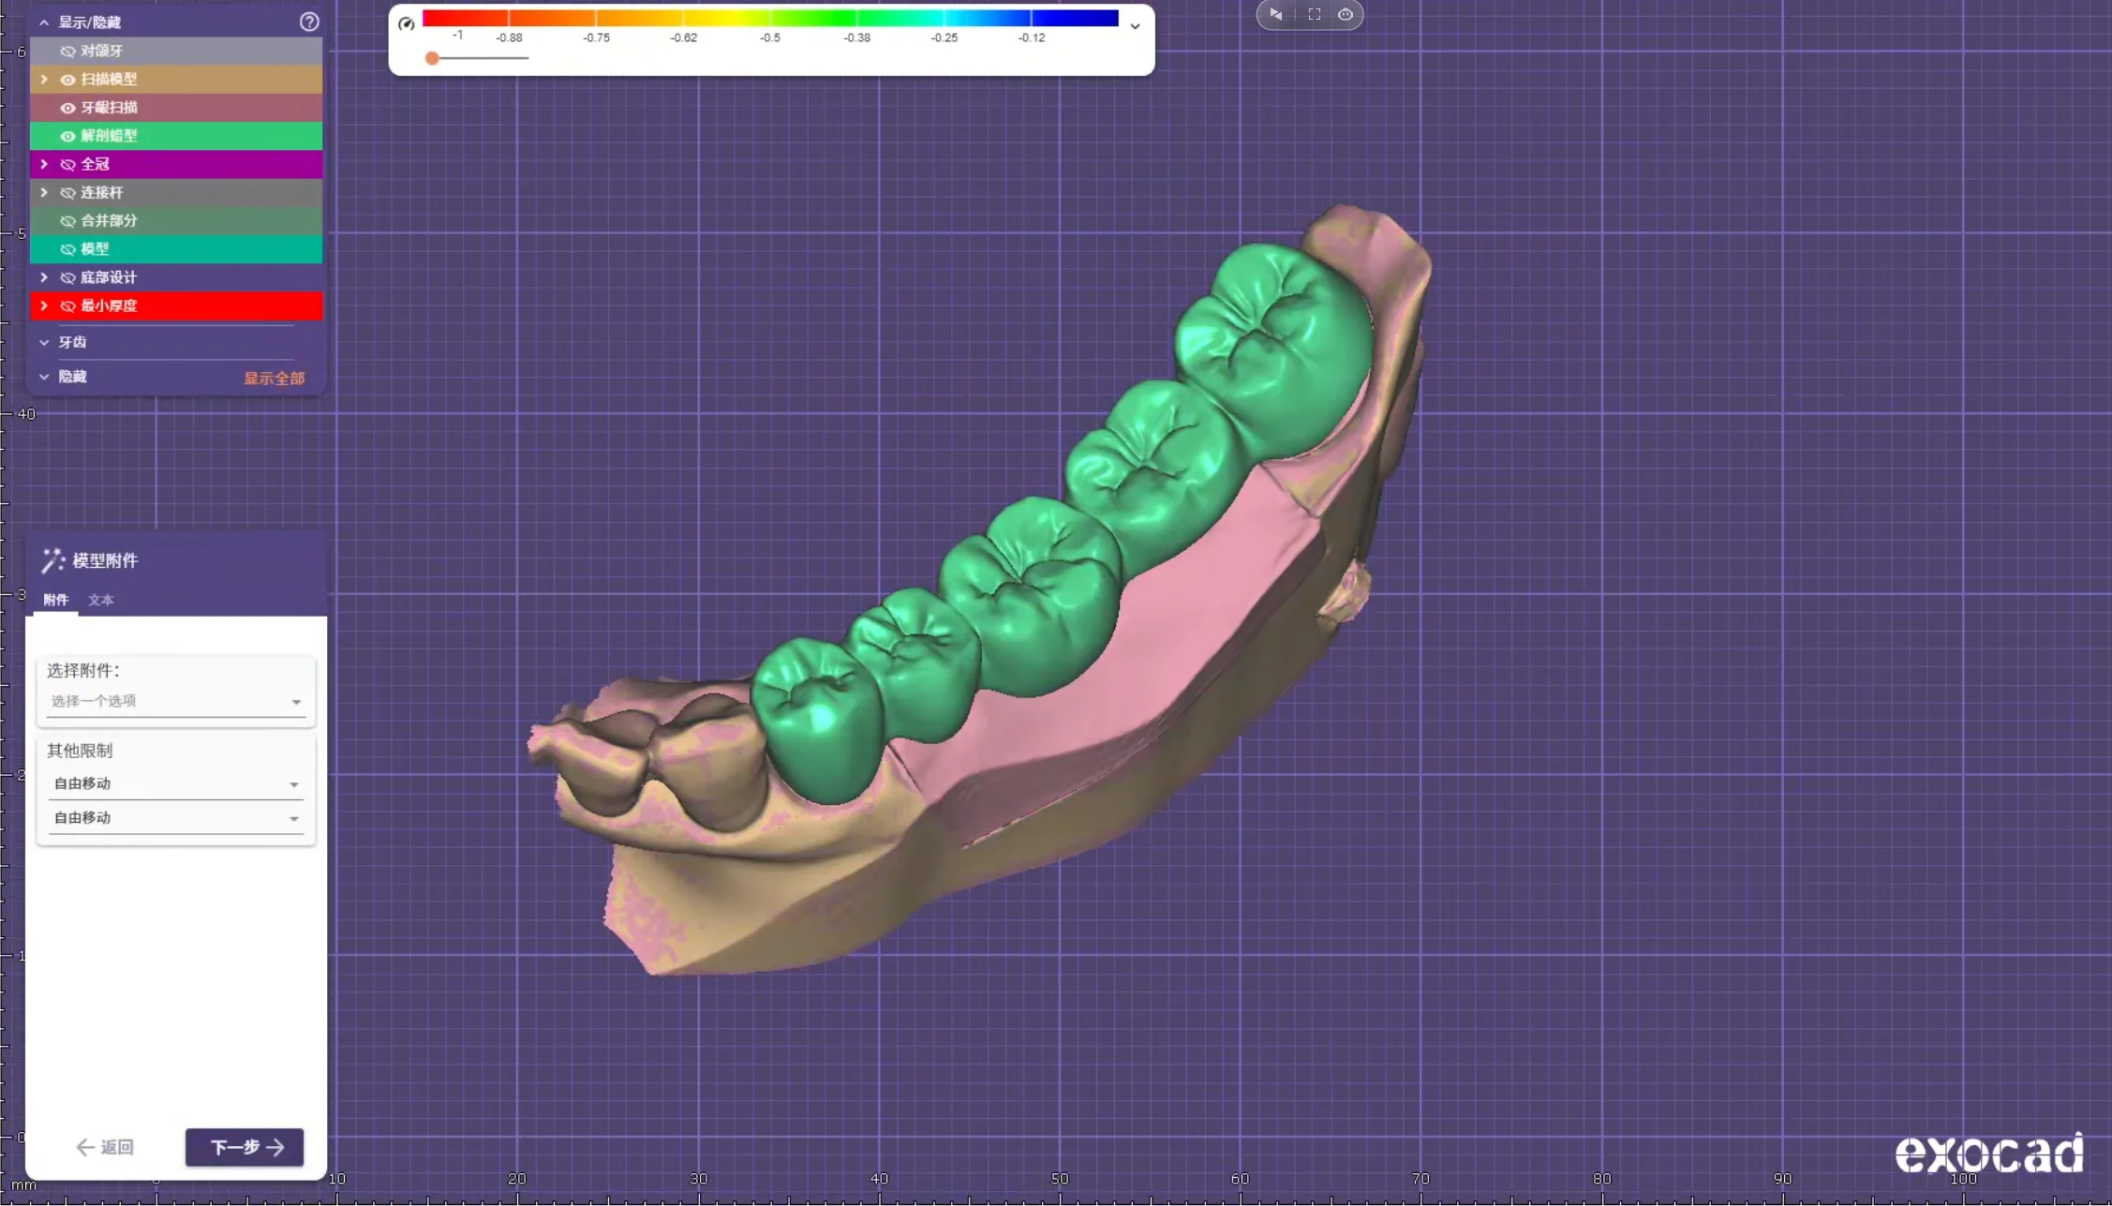The image size is (2112, 1206).
Task: Hide the 解剖蜡型 layer
Action: pyautogui.click(x=67, y=136)
